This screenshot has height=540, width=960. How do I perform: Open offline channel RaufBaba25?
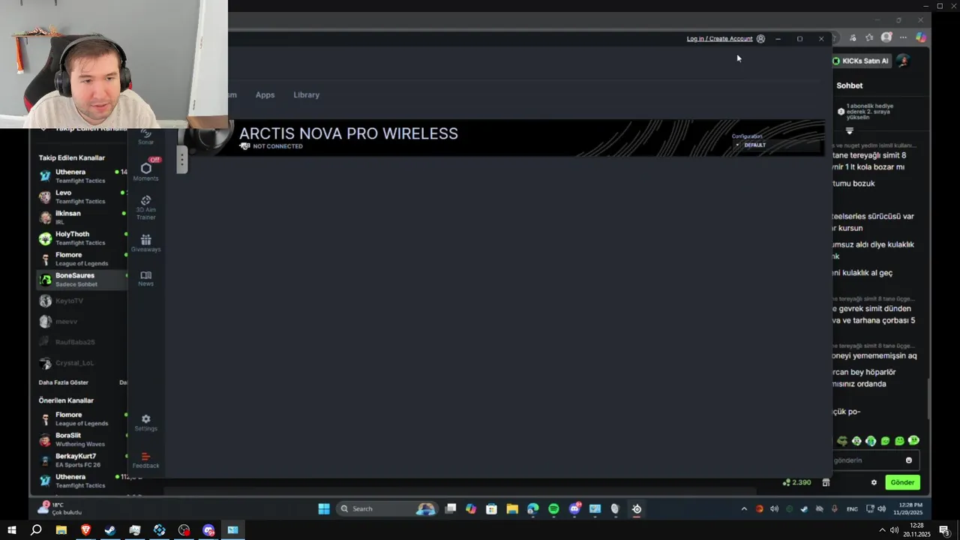(82, 342)
